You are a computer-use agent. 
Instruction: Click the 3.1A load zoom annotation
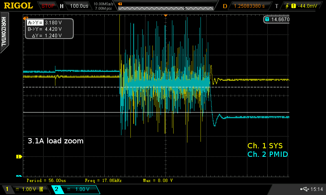tap(55, 141)
